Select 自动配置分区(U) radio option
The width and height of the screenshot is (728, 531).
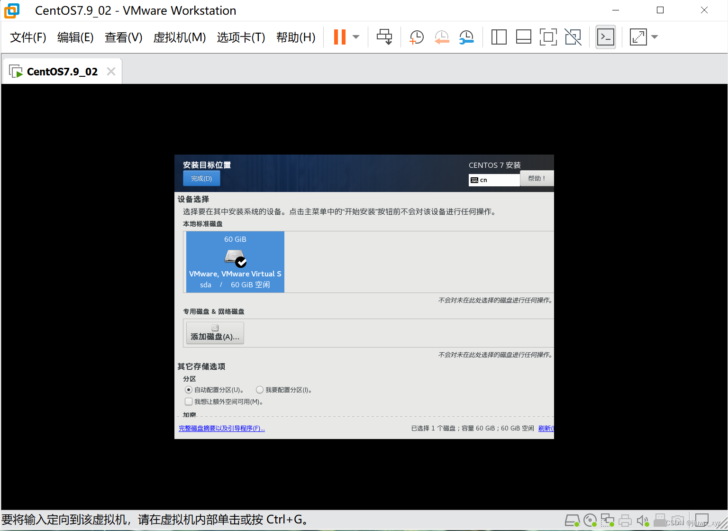pos(188,390)
